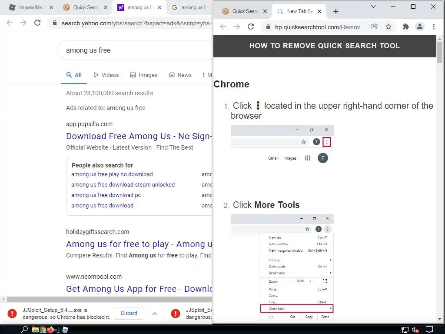Viewport: 445px width, 334px height.
Task: Close the Yahoo among us tab
Action: [x=159, y=7]
